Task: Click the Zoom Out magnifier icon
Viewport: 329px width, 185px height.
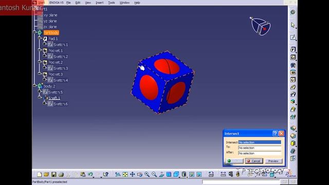Action: [154, 174]
